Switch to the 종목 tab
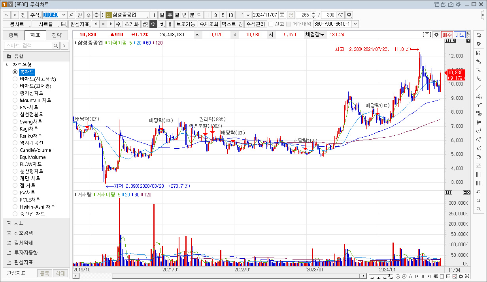The height and width of the screenshot is (282, 487). [x=13, y=35]
